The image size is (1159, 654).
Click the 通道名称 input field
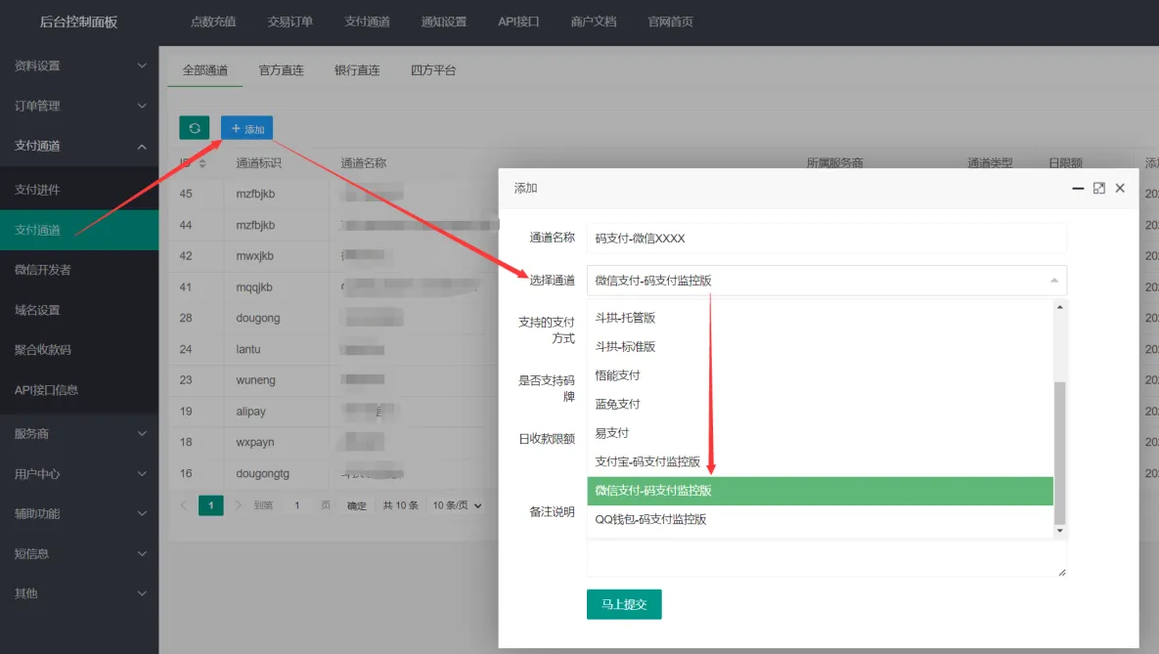point(825,238)
